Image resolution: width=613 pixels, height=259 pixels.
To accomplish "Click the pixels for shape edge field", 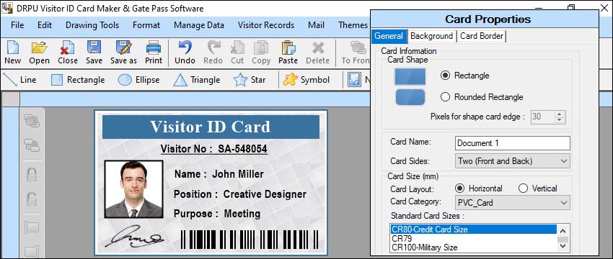I will (542, 117).
